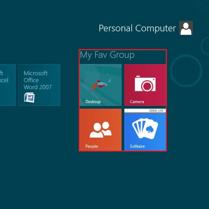Open the partially visible Excel tile
The image size is (209, 209).
click(x=8, y=85)
